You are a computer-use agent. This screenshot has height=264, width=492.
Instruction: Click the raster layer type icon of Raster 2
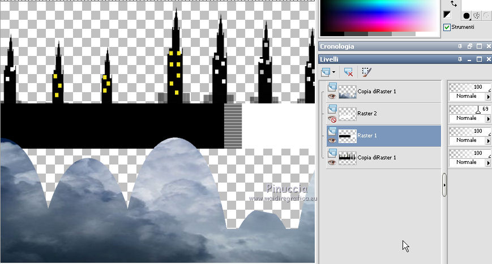point(332,109)
